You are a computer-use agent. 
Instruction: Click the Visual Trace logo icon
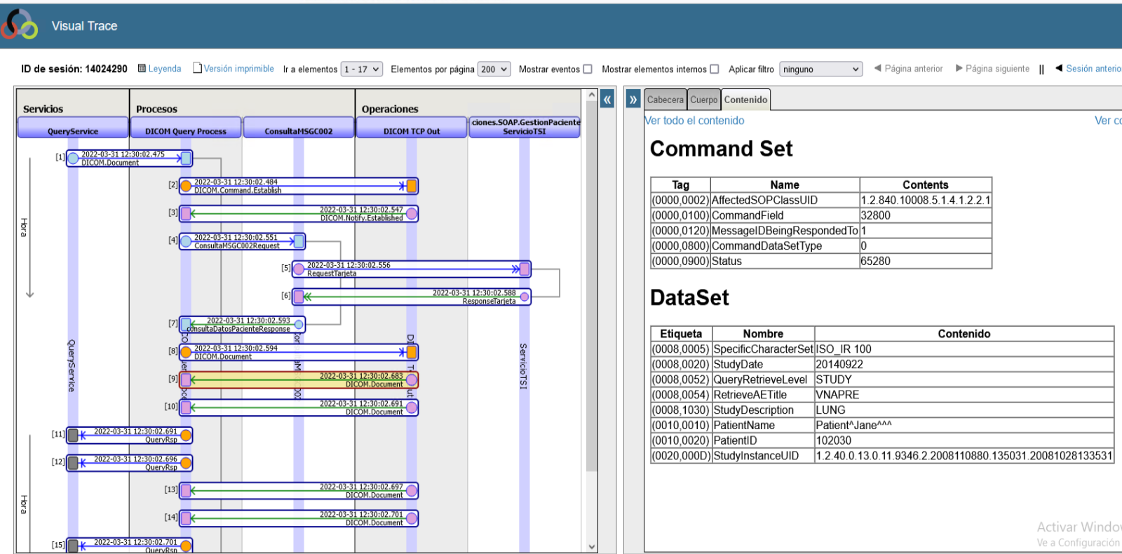[20, 25]
